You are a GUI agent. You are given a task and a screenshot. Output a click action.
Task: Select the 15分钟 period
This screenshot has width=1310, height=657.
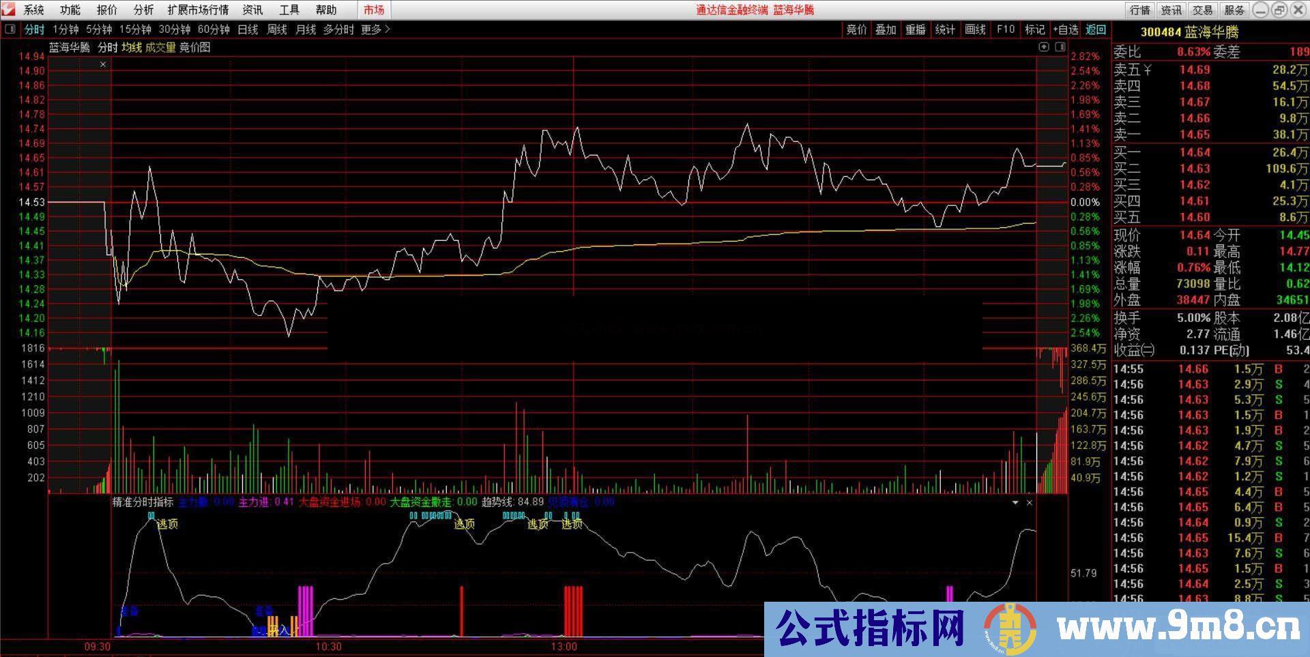[135, 29]
